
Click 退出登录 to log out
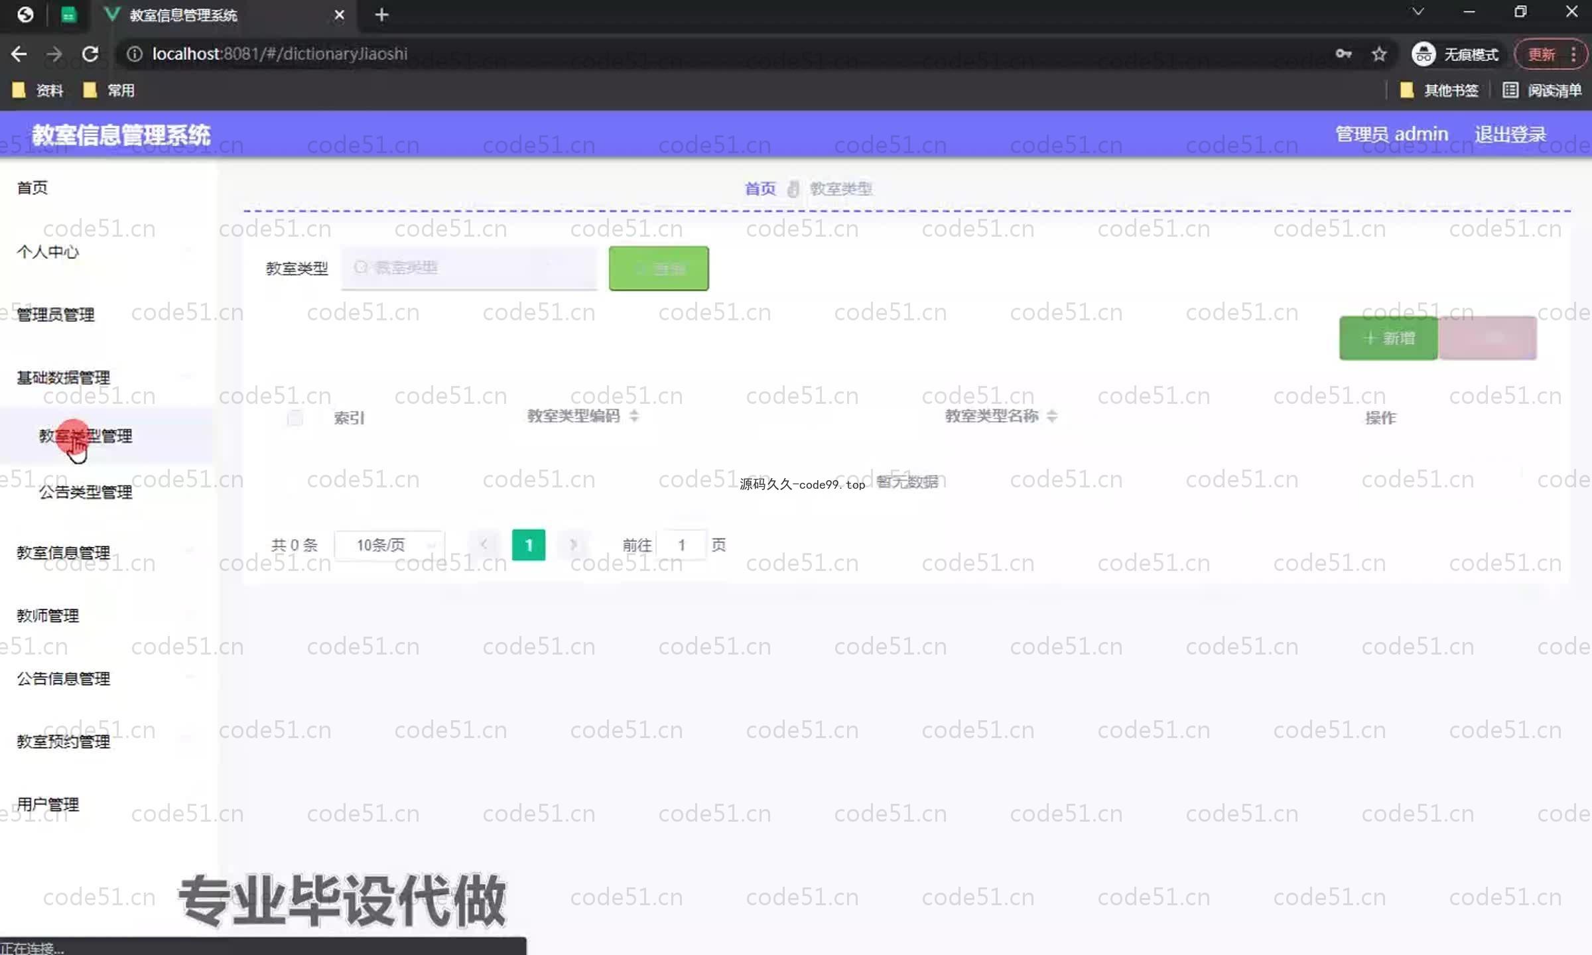tap(1510, 134)
